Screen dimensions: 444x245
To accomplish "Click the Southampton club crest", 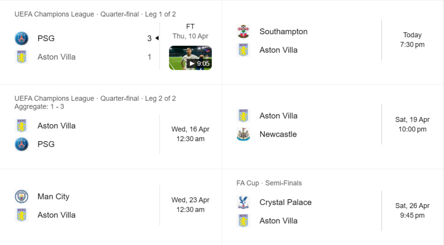I will pyautogui.click(x=243, y=32).
